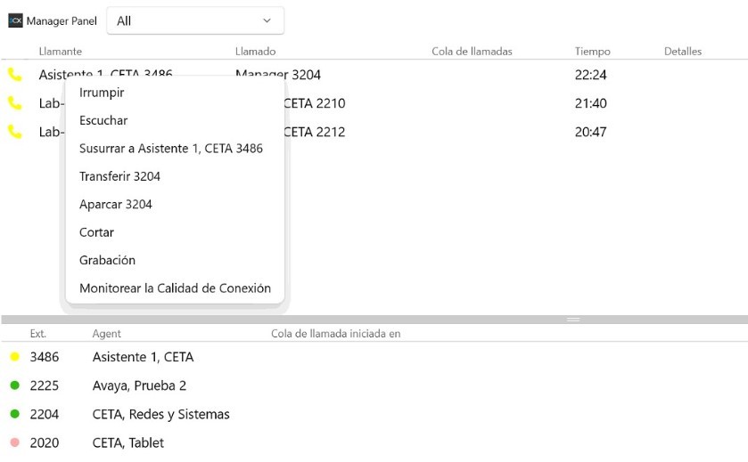
Task: Click yellow status dot for extension 3486
Action: pyautogui.click(x=14, y=357)
